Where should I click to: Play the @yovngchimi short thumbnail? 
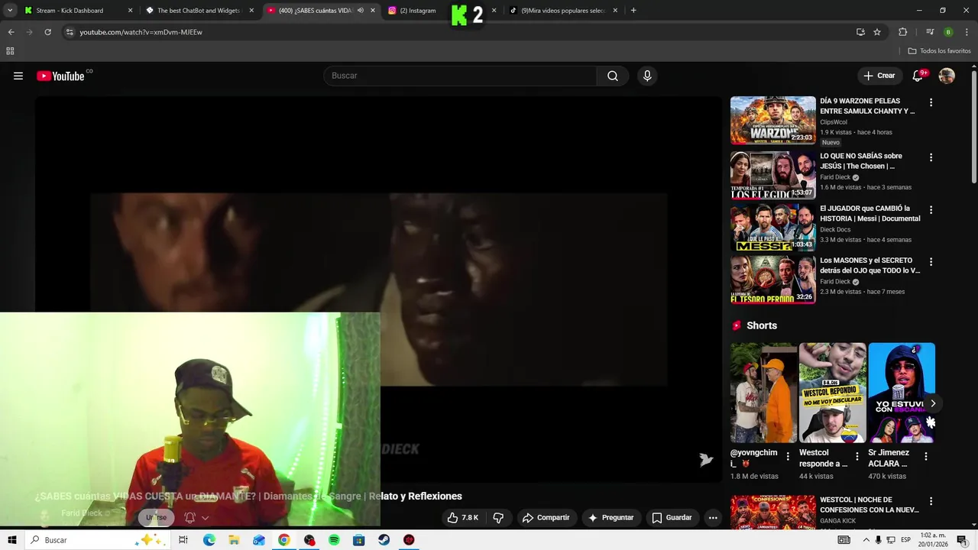(763, 393)
